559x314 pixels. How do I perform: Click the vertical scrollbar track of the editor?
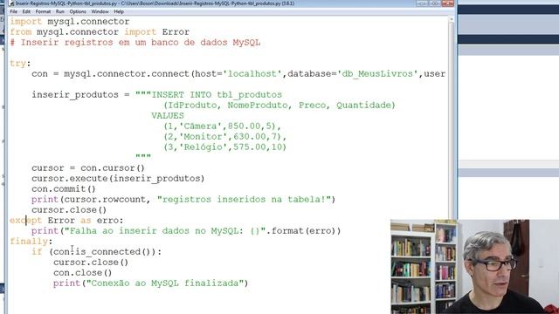(x=452, y=121)
